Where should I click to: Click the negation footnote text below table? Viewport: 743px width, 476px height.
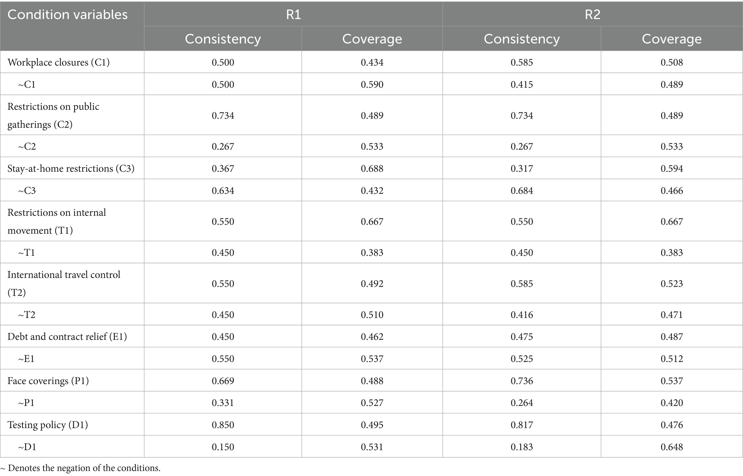point(80,468)
